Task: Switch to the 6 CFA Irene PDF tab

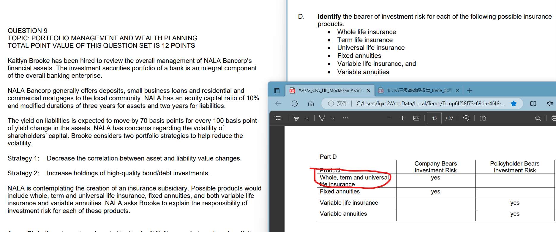Action: tap(419, 90)
